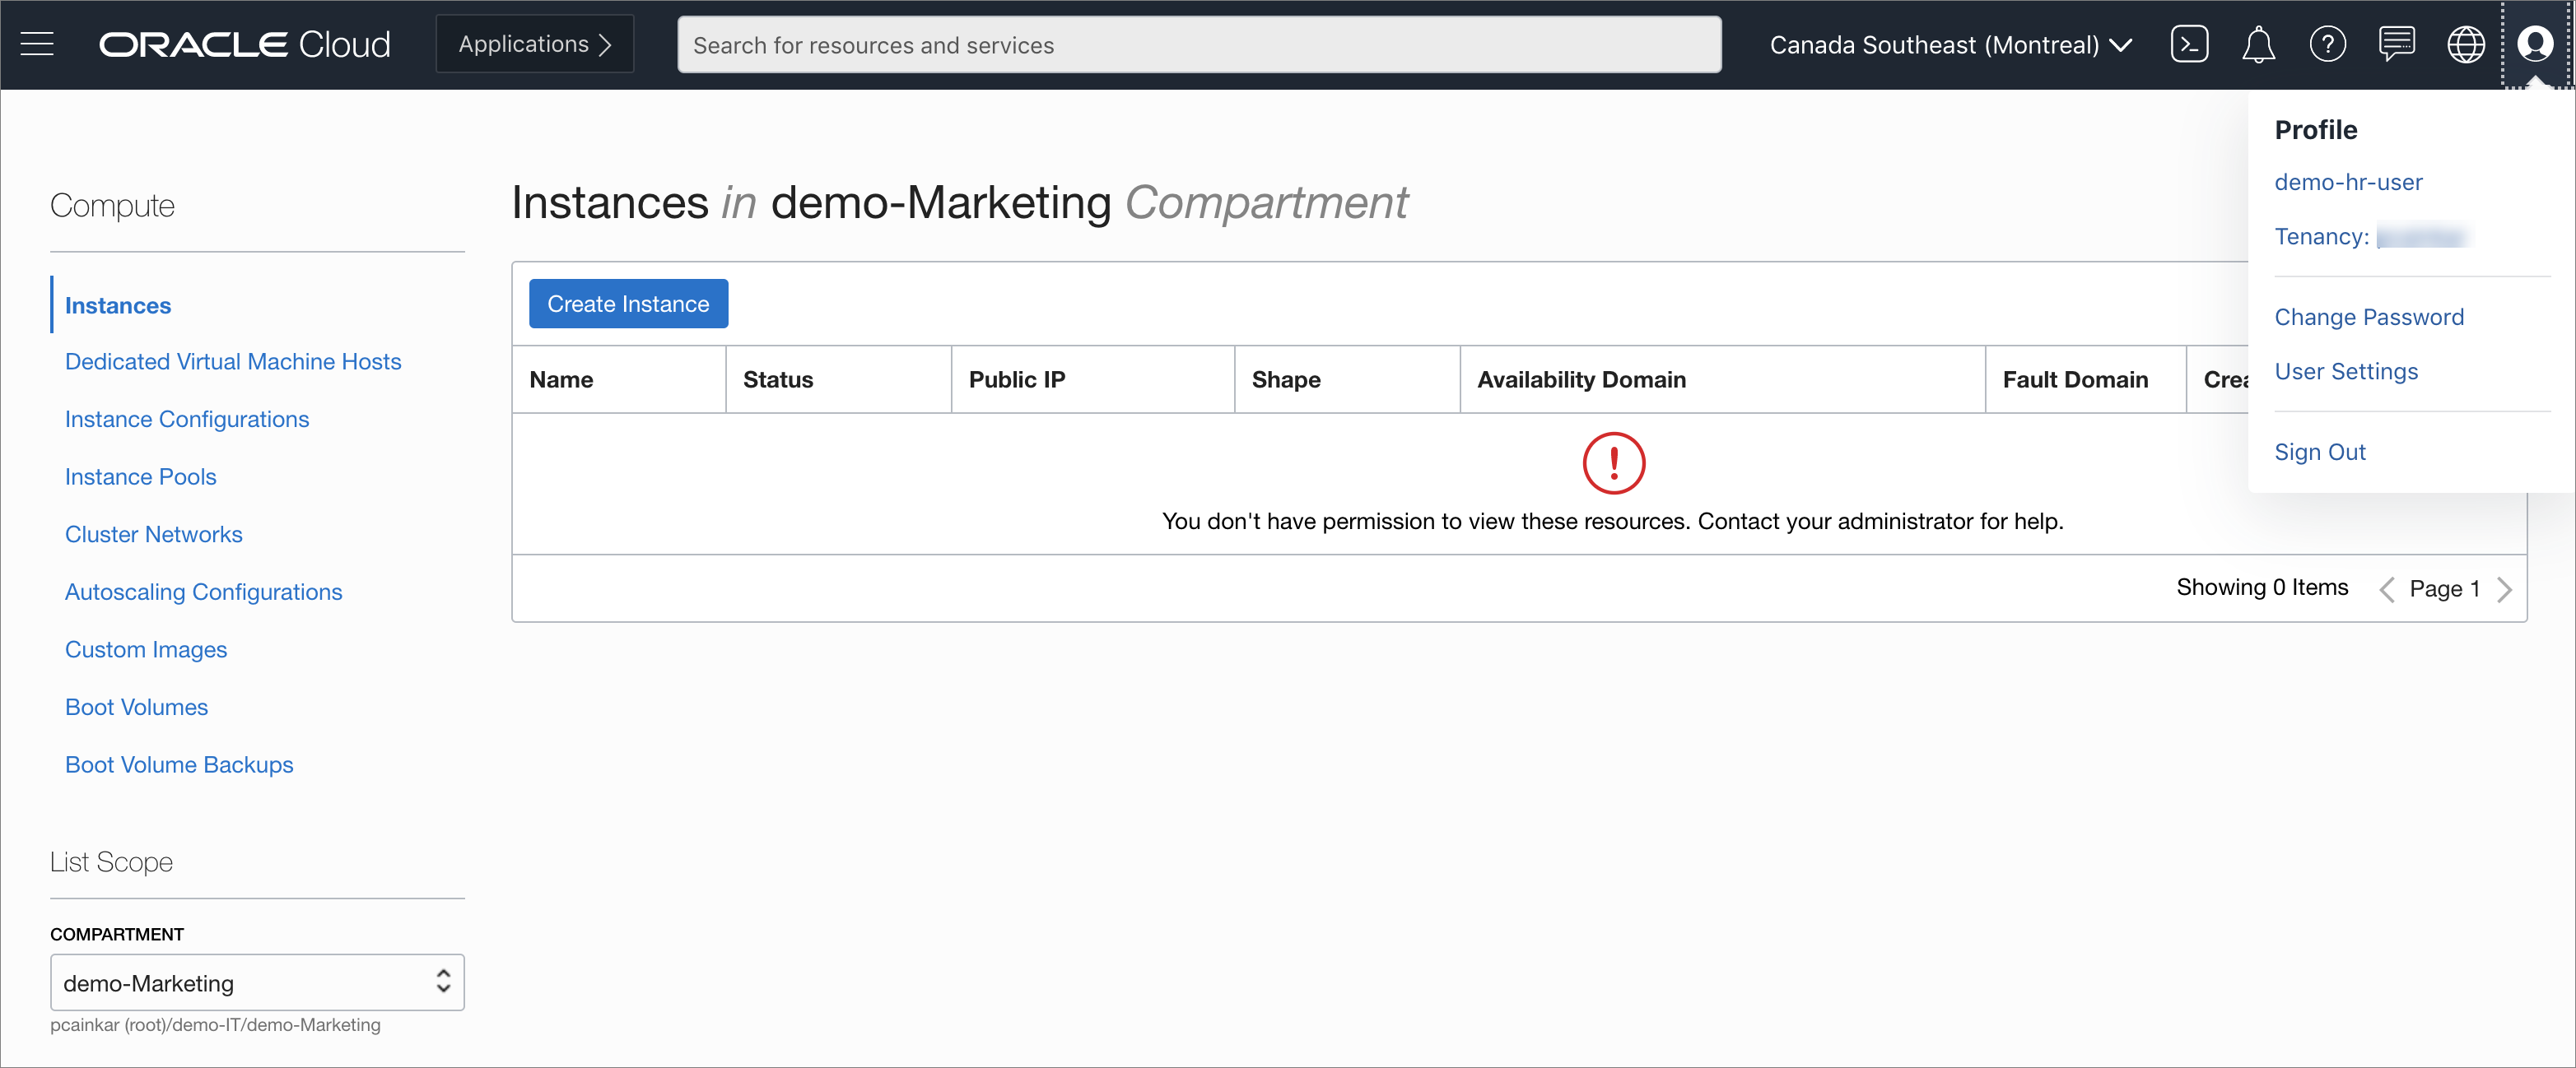
Task: Open Autoscaling Configurations in sidebar
Action: pyautogui.click(x=203, y=592)
